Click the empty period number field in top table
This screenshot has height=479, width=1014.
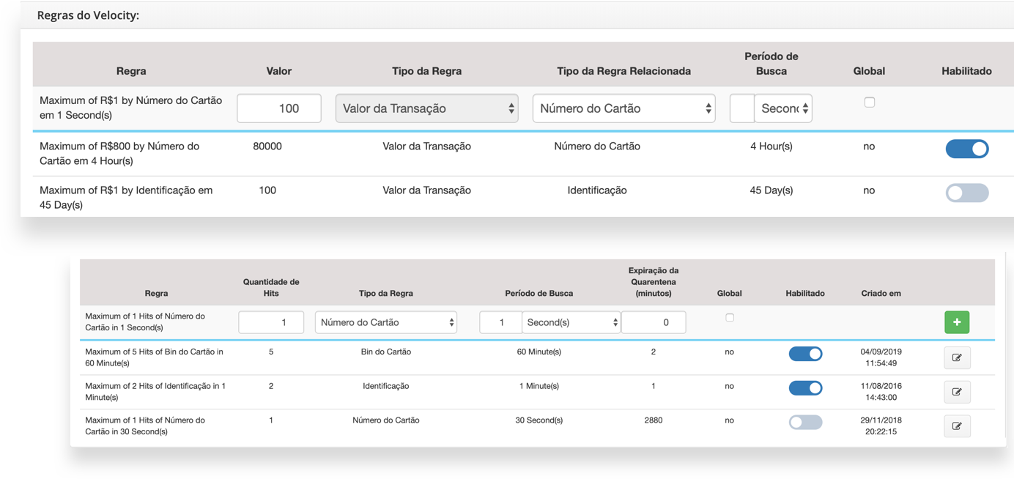coord(742,108)
